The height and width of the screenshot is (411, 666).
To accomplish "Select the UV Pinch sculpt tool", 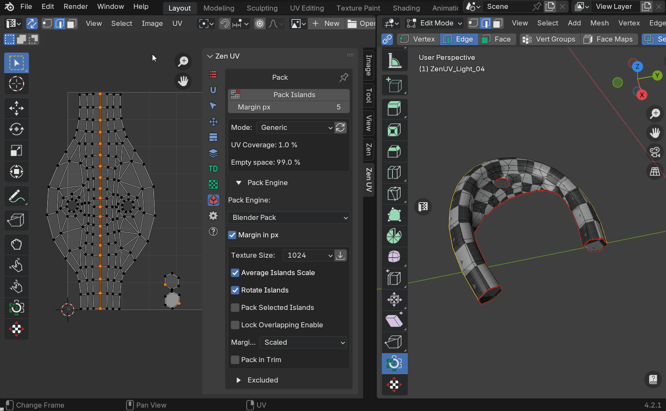I will [17, 287].
